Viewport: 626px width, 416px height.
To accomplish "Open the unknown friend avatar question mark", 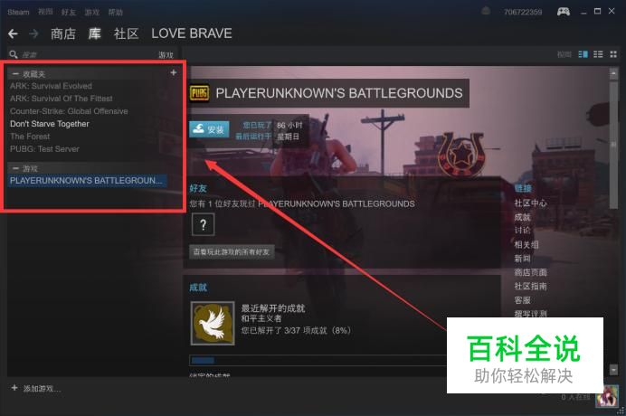I will (204, 224).
